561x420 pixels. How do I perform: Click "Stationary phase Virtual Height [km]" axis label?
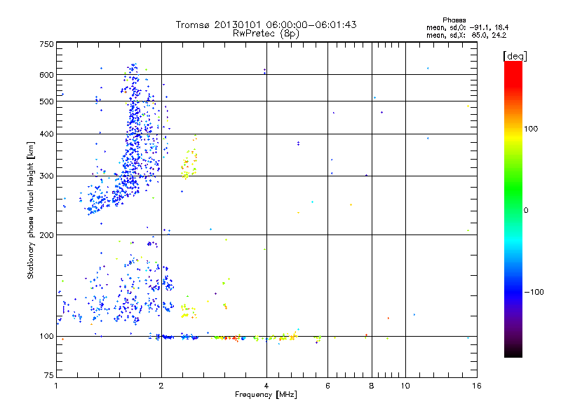click(31, 211)
